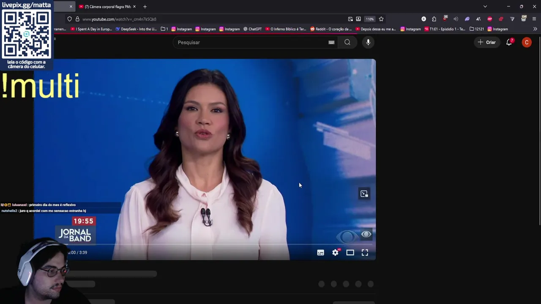
Task: Click the site permissions icon beside the zoom level
Action: (358, 19)
